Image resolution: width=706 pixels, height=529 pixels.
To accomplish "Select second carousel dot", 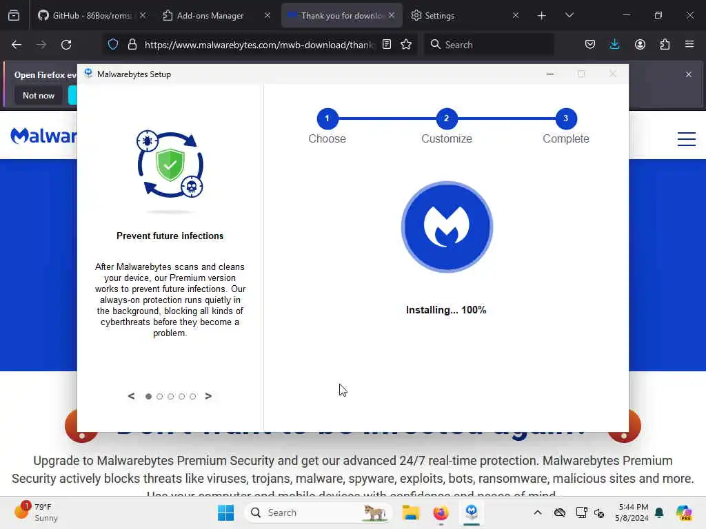I will coord(159,396).
